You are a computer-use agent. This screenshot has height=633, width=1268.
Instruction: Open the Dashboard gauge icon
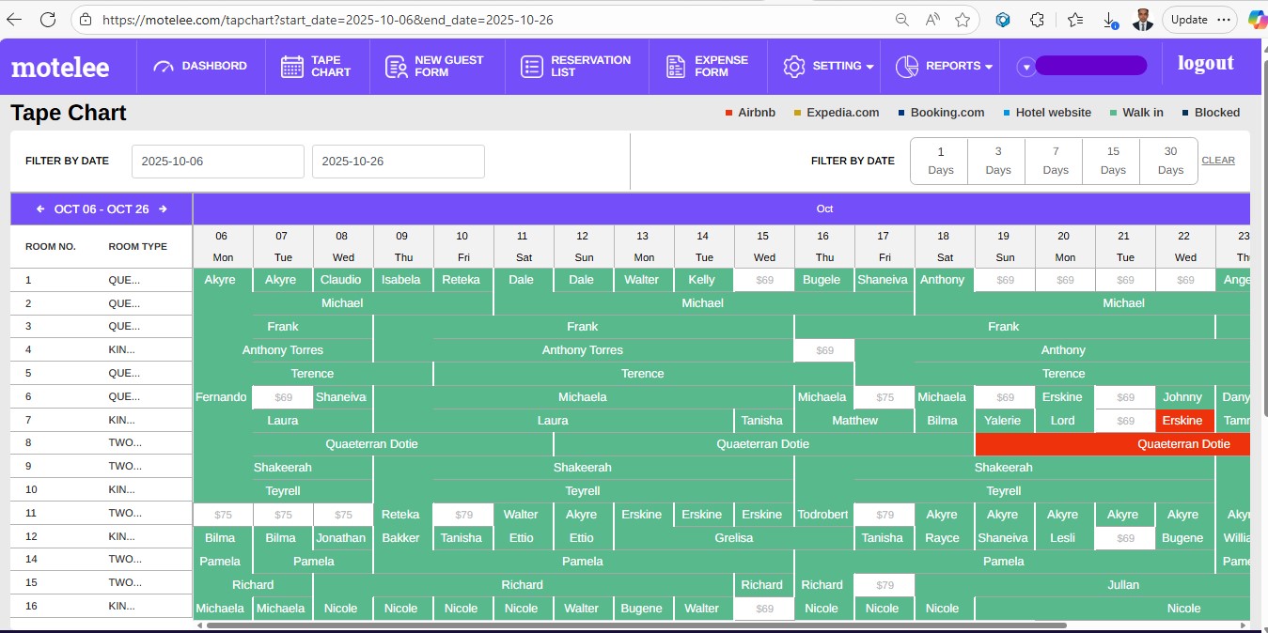(x=164, y=67)
